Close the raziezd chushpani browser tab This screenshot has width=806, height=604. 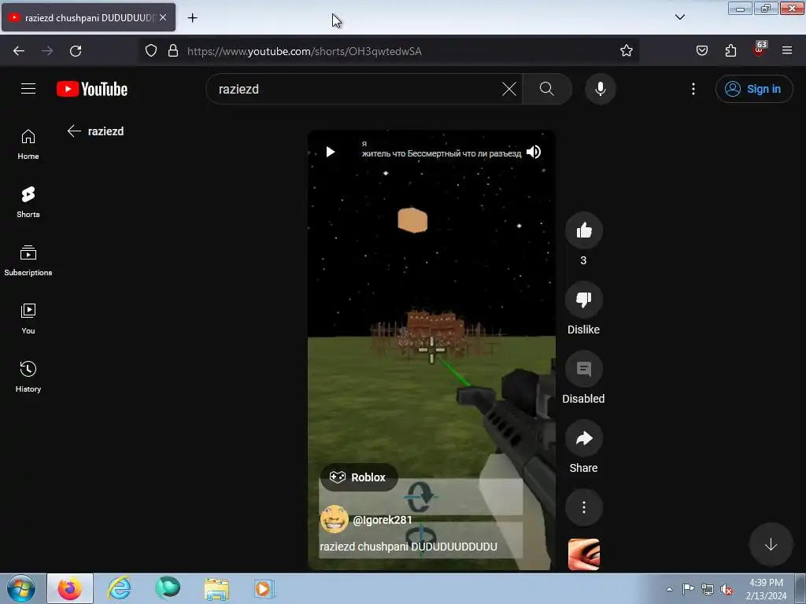click(163, 17)
